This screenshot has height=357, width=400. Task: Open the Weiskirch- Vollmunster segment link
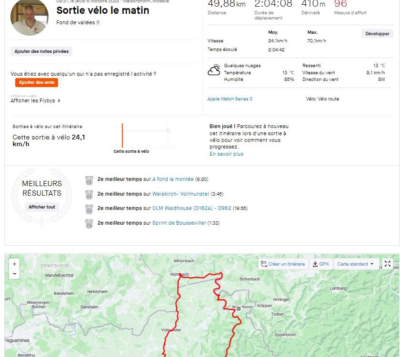click(180, 194)
